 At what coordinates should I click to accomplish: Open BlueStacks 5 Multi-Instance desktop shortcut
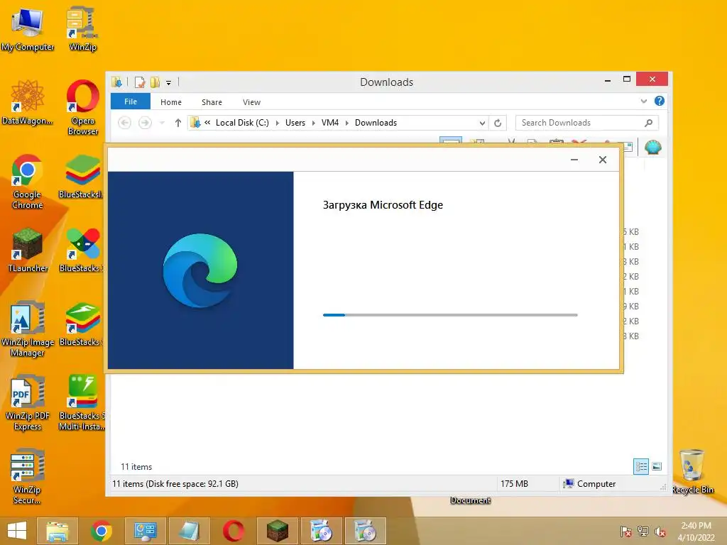[82, 403]
